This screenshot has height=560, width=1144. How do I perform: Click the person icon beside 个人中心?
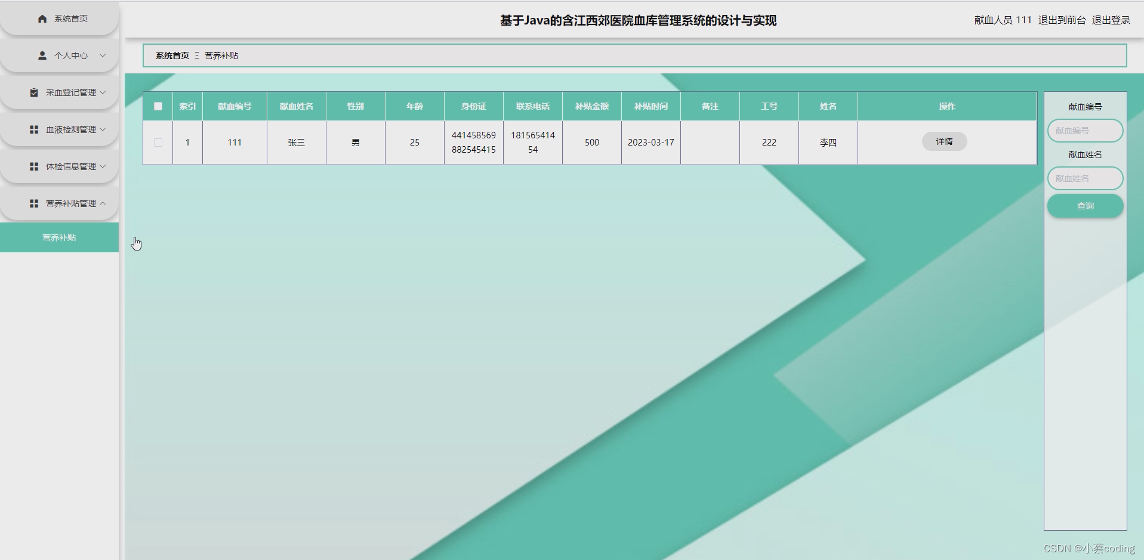click(42, 55)
